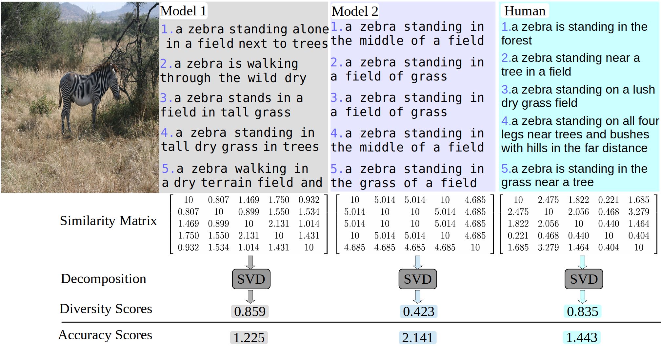Click accuracy score 2.141 badge

click(418, 338)
